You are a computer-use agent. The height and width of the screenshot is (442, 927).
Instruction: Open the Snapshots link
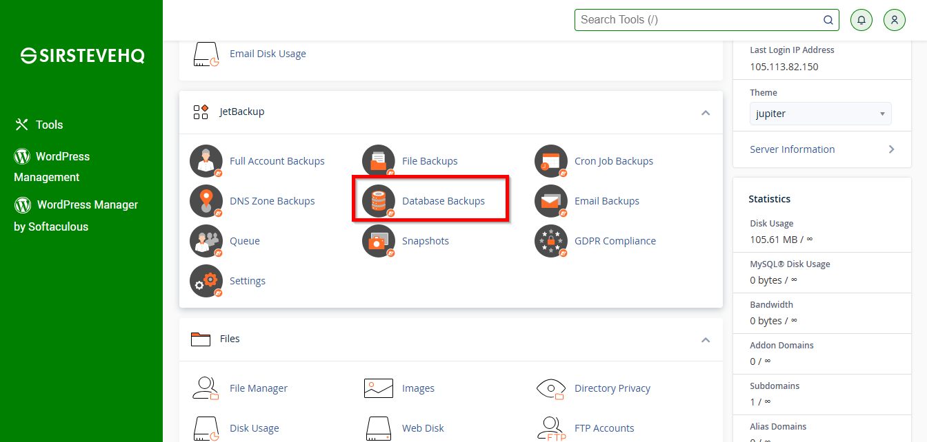[426, 241]
